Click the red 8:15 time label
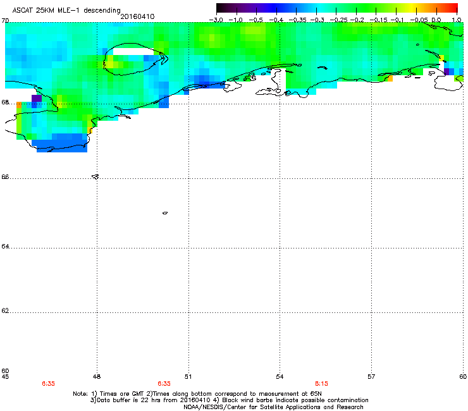Viewport: 468px width, 411px height. point(321,384)
